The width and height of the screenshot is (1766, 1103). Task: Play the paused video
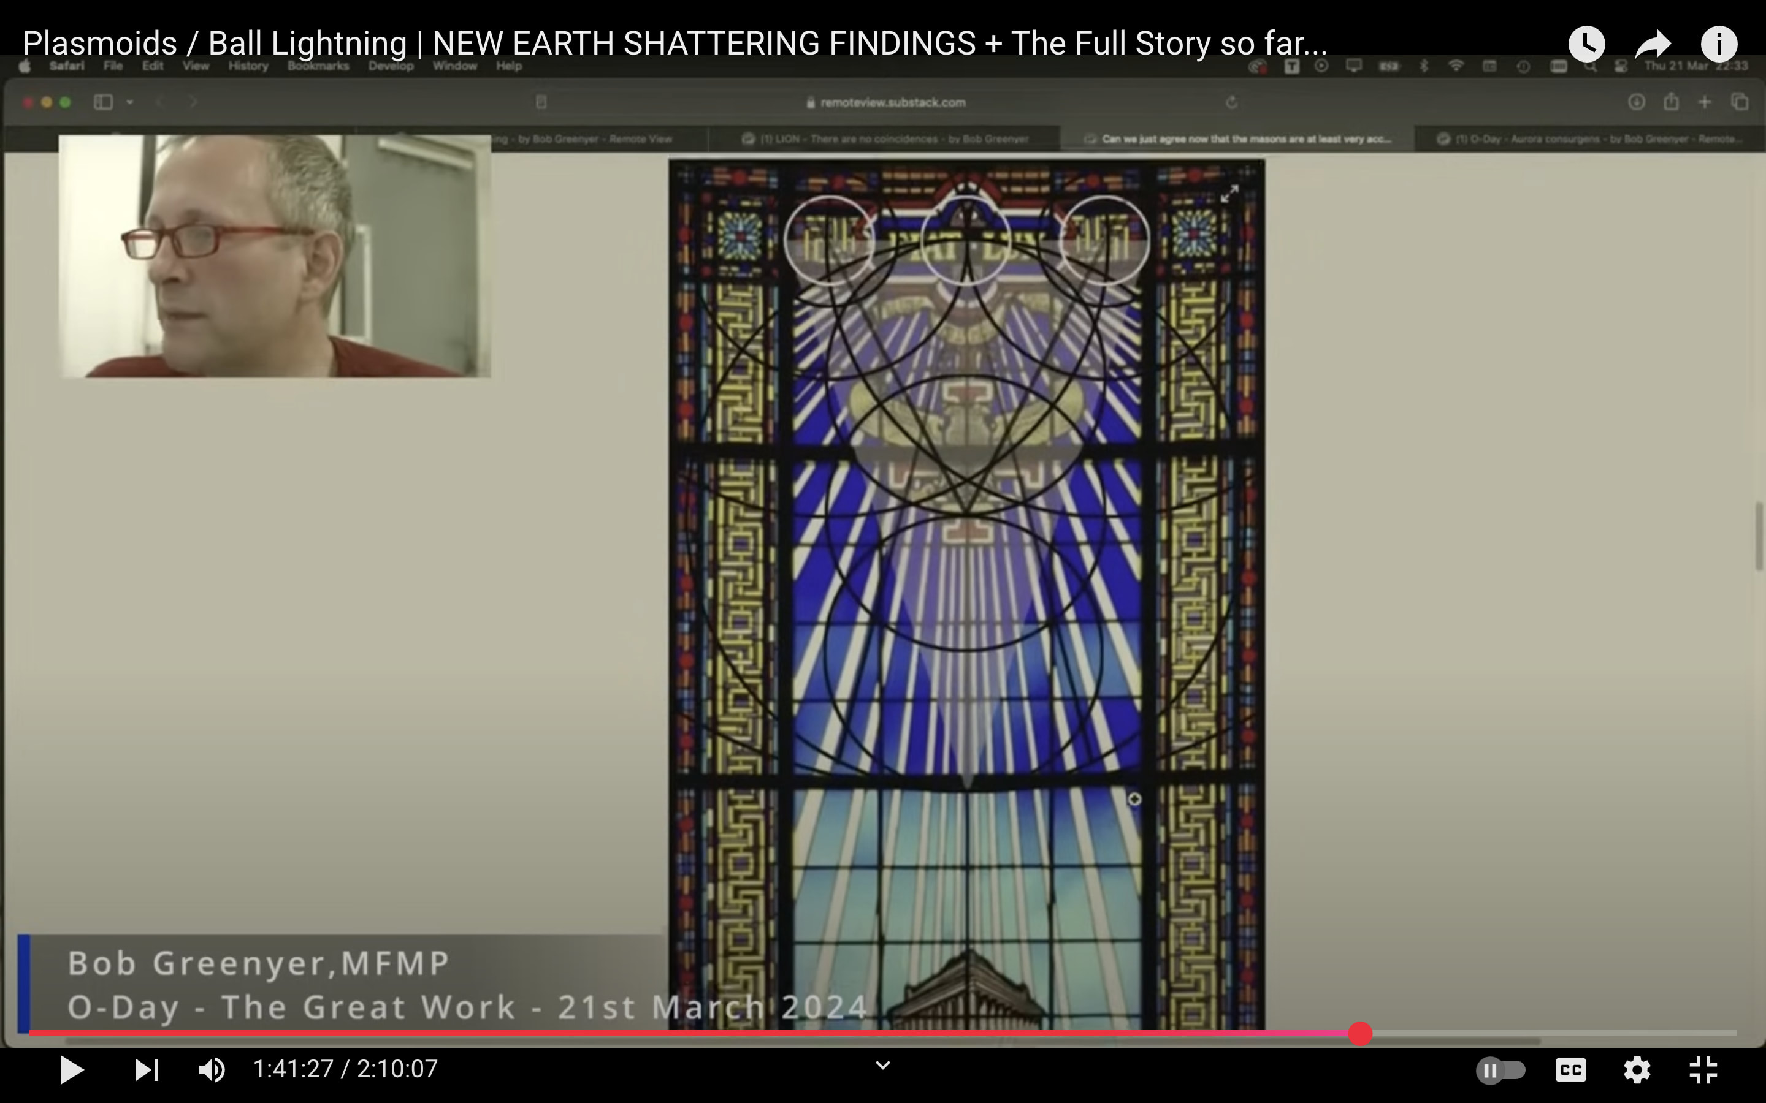coord(71,1069)
